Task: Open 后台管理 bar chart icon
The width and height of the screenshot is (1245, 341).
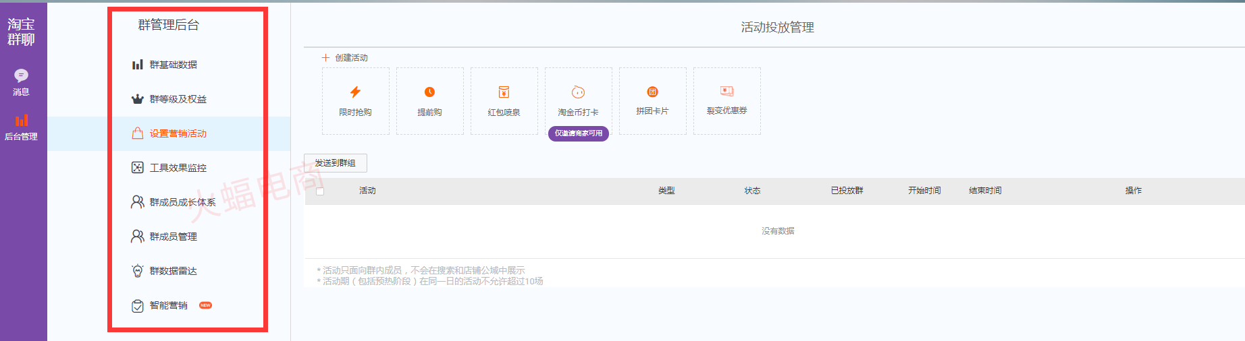Action: [22, 121]
